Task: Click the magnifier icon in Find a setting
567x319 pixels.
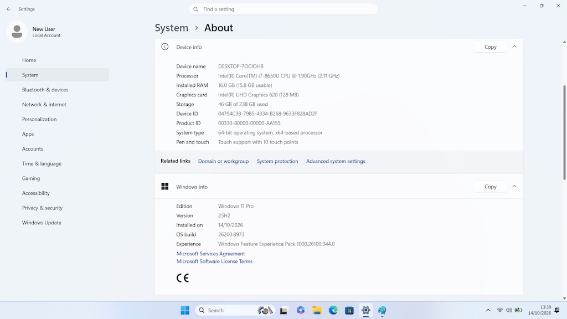Action: pos(195,9)
